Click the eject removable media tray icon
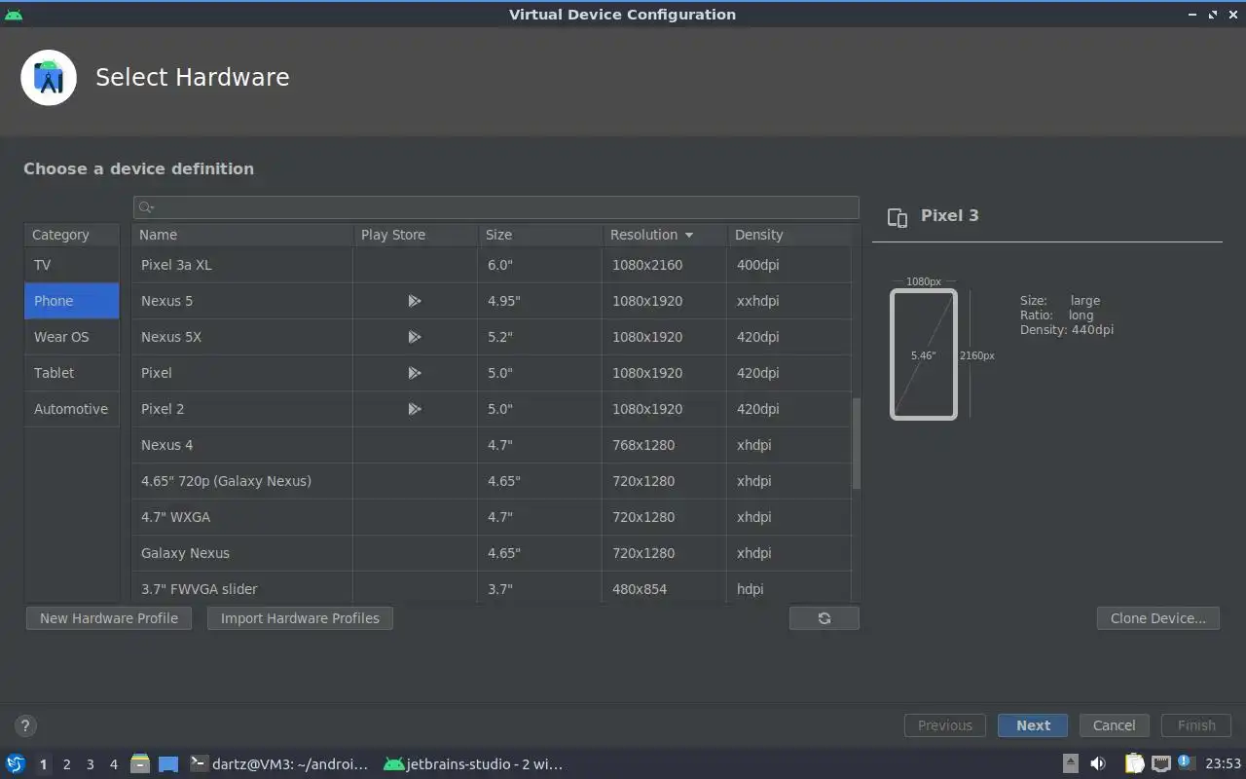 point(1071,764)
